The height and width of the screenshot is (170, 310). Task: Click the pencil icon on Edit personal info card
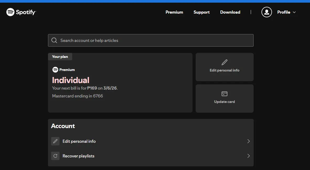225,62
